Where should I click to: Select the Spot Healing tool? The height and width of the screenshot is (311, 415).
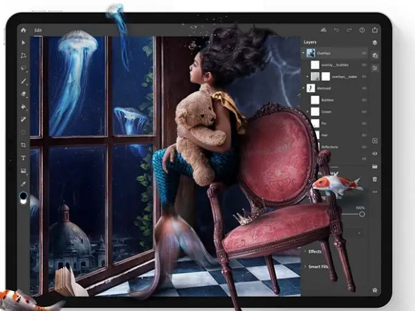point(24,120)
